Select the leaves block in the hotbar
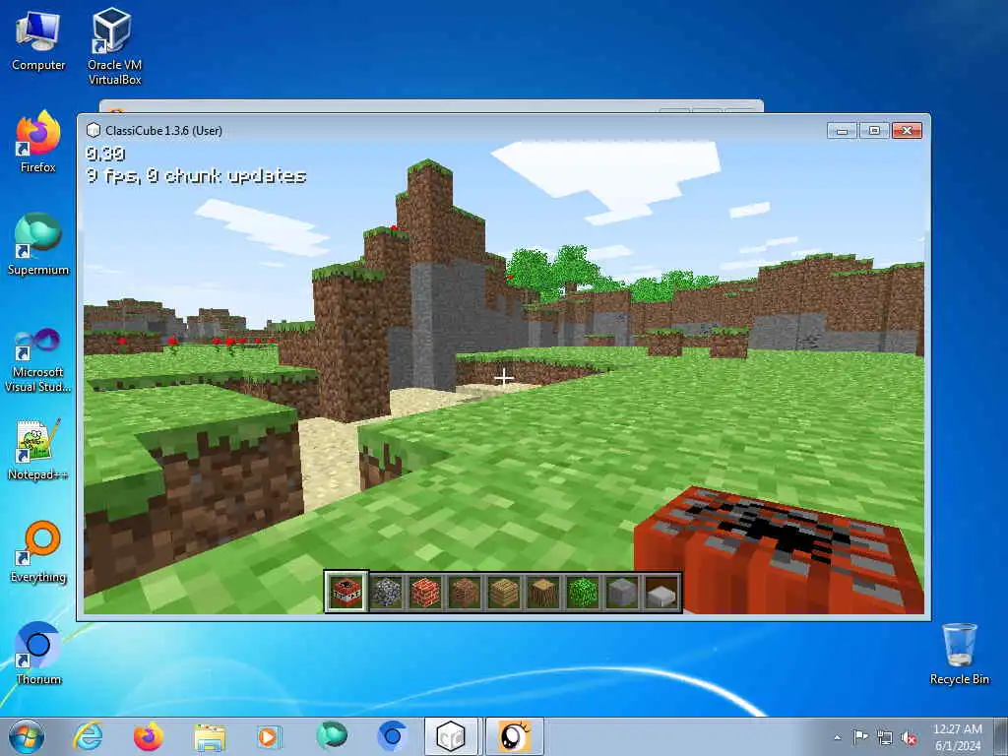 tap(583, 592)
